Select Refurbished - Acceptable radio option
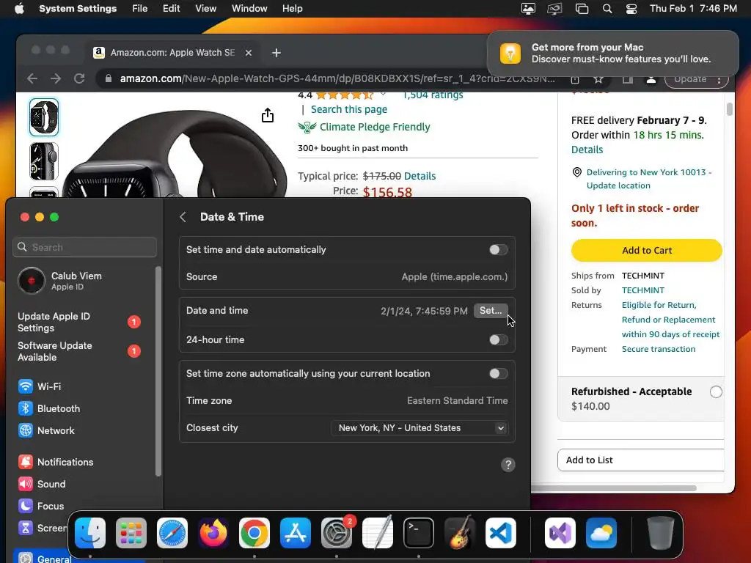Image resolution: width=751 pixels, height=563 pixels. [x=716, y=392]
